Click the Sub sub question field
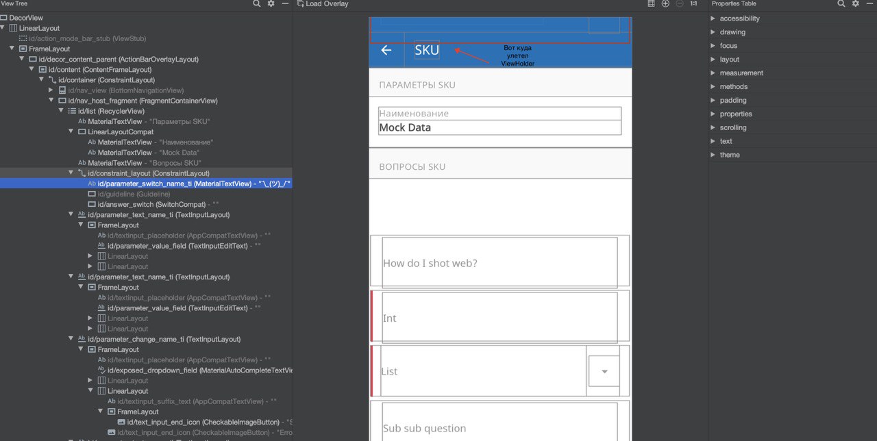The height and width of the screenshot is (441, 877). pyautogui.click(x=499, y=420)
